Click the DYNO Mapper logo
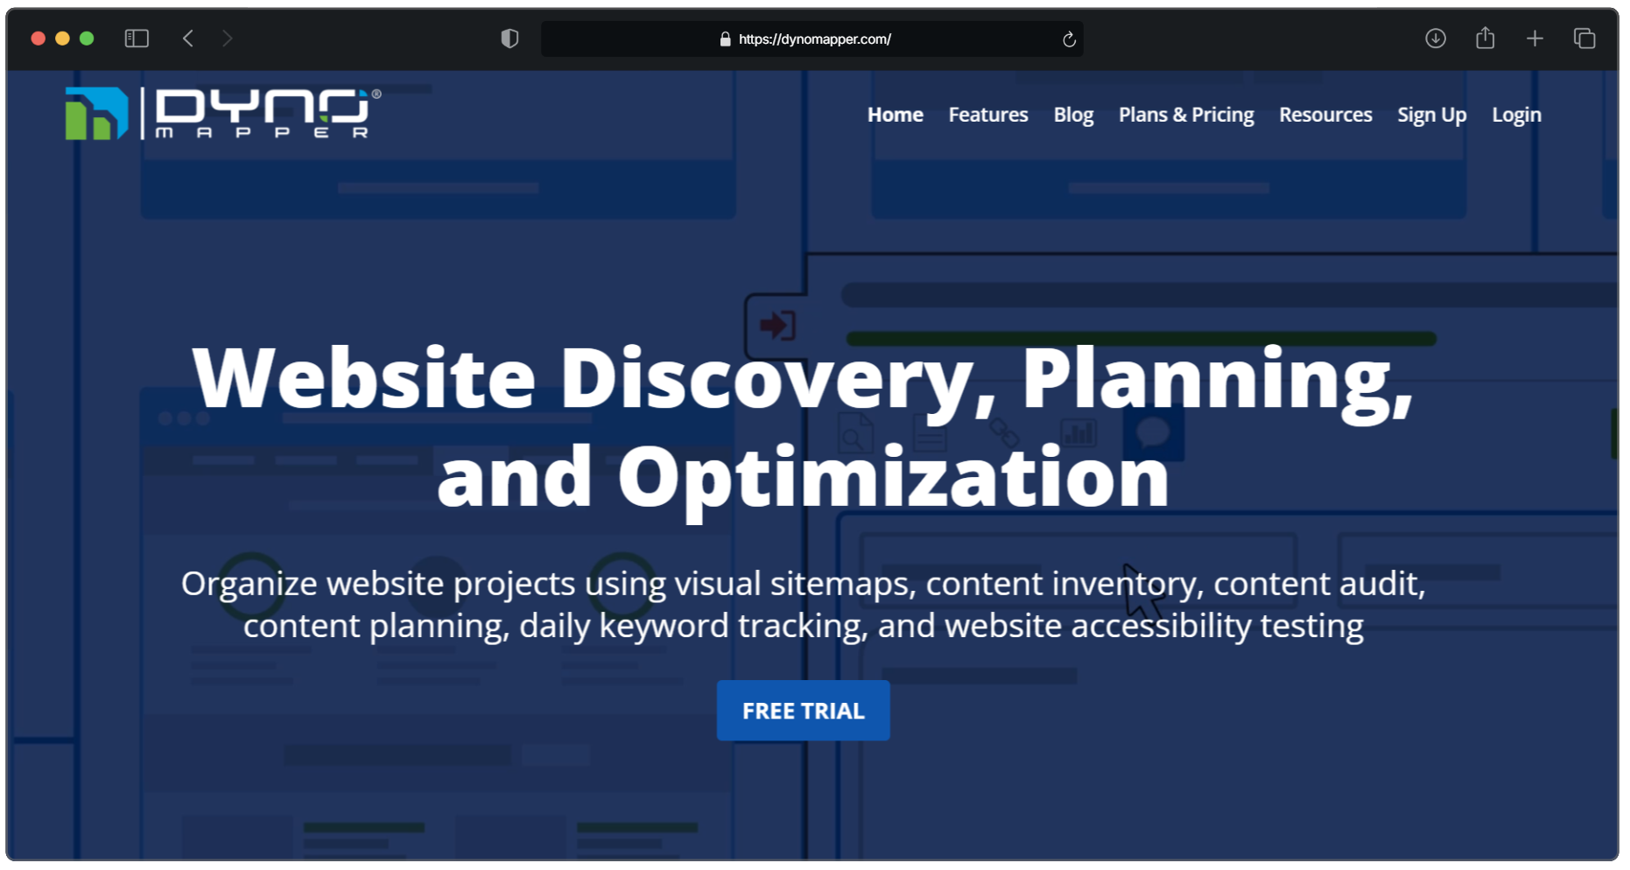The height and width of the screenshot is (870, 1630). (x=223, y=113)
